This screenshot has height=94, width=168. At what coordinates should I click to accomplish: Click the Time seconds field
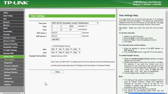coord(73,30)
